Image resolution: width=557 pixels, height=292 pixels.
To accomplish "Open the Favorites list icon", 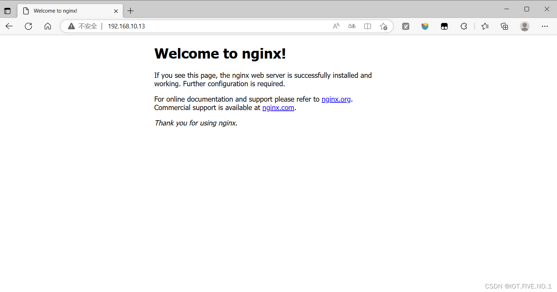I will click(x=485, y=26).
